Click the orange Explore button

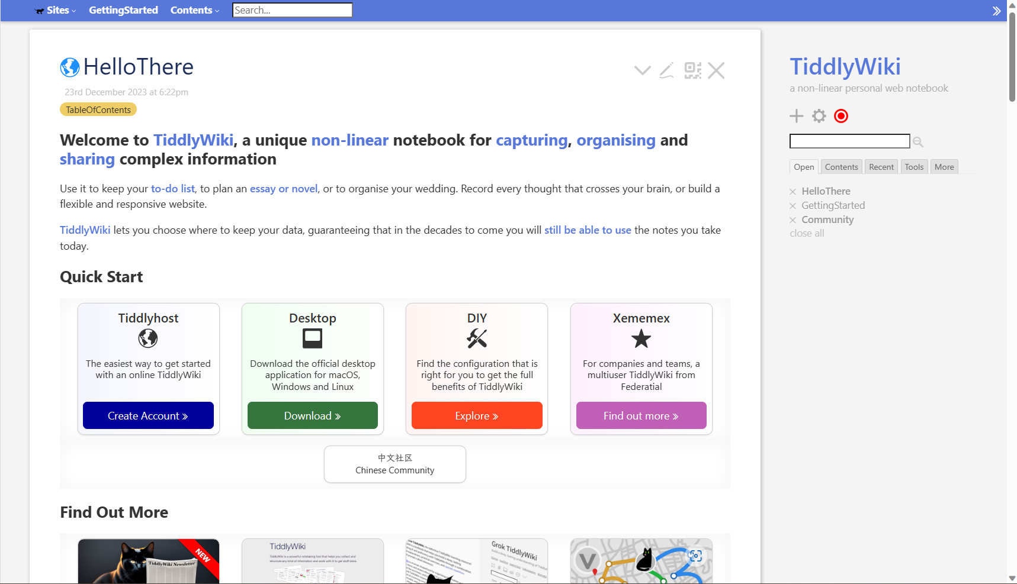477,415
